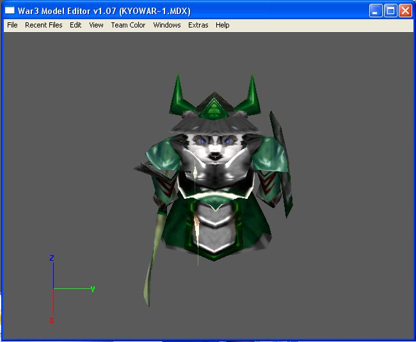Close the War3 Model Editor window
Image resolution: width=416 pixels, height=342 pixels.
(405, 11)
